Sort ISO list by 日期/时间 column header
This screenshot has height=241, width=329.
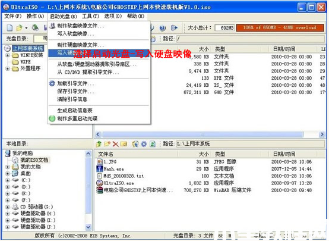click(x=292, y=49)
